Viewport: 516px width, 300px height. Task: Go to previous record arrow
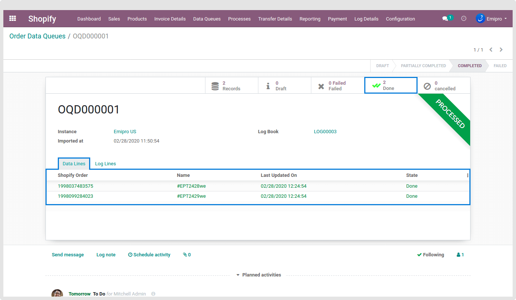click(x=491, y=50)
